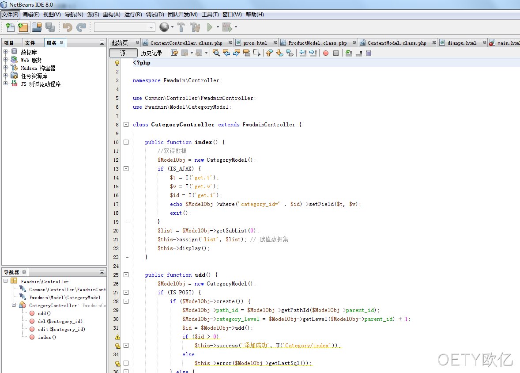Viewport: 520px width, 373px height.
Task: Select del($category_id) in navigator
Action: pos(60,321)
